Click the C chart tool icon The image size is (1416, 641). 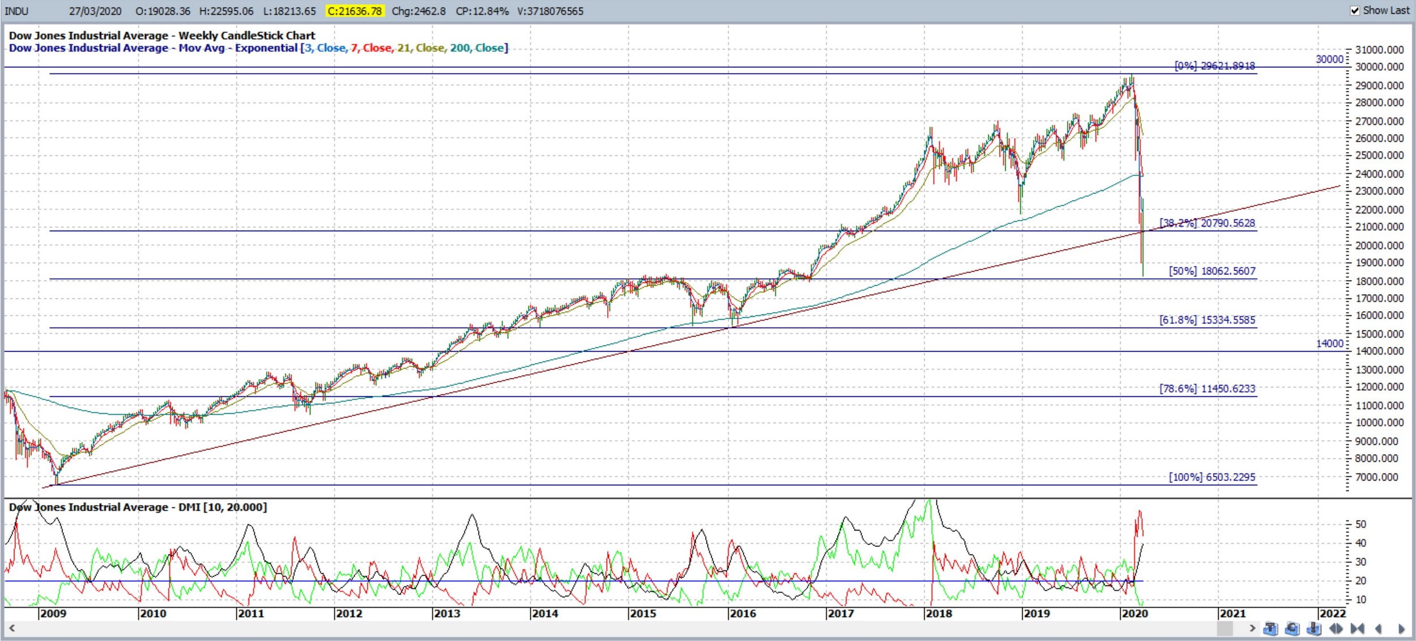[x=1292, y=628]
